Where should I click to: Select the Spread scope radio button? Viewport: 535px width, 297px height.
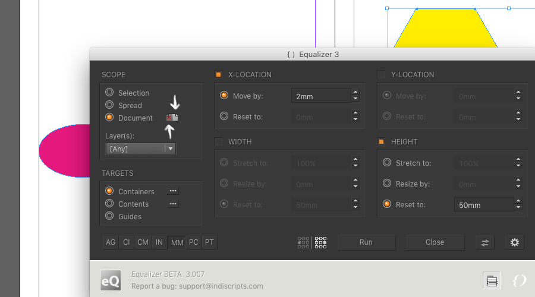tap(109, 105)
